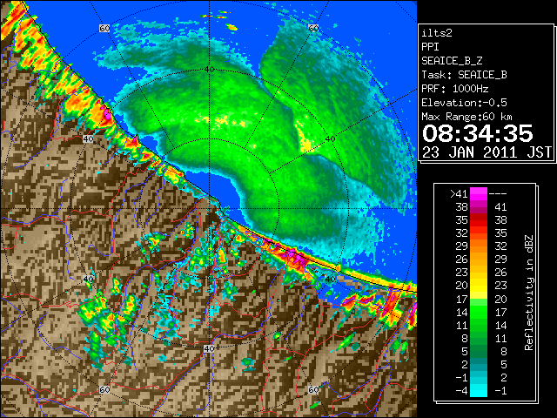The width and height of the screenshot is (557, 418).
Task: Click the 40 range label due north of center
Action: (x=209, y=69)
